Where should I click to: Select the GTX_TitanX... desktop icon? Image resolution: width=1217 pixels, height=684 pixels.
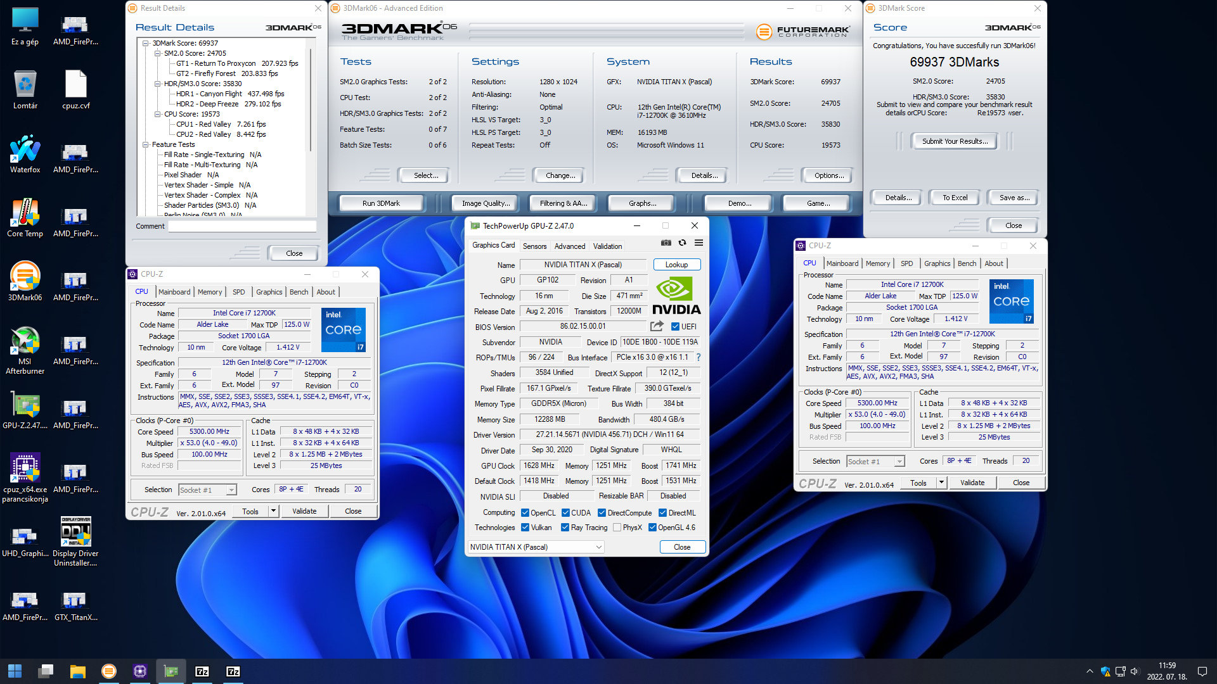[x=76, y=605]
